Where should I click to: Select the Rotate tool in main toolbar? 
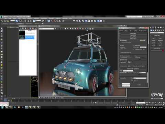[x=31, y=21]
